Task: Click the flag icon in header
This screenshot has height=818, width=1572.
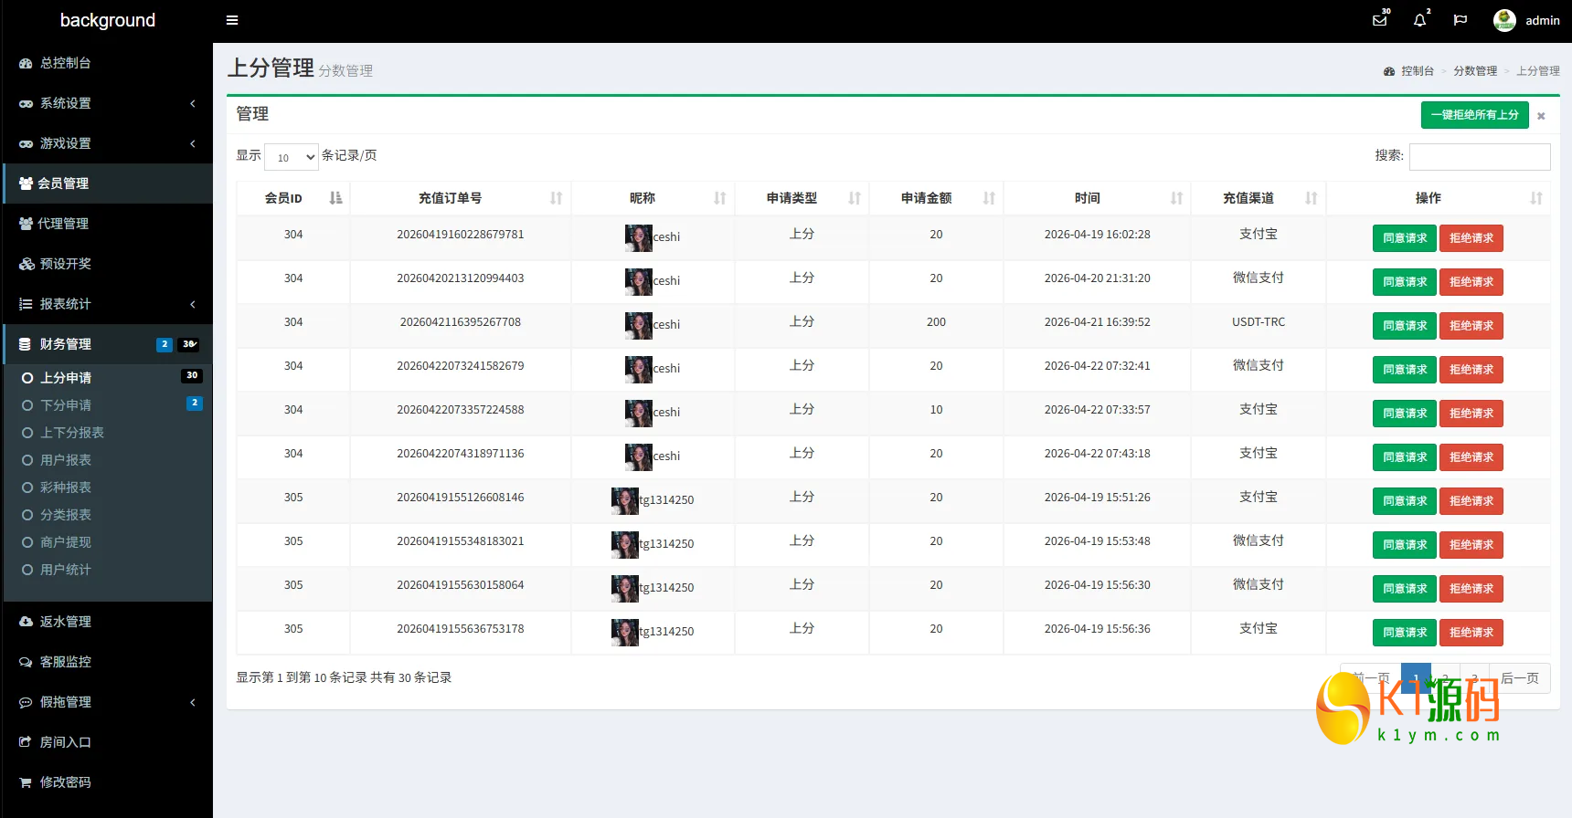Action: [1460, 20]
